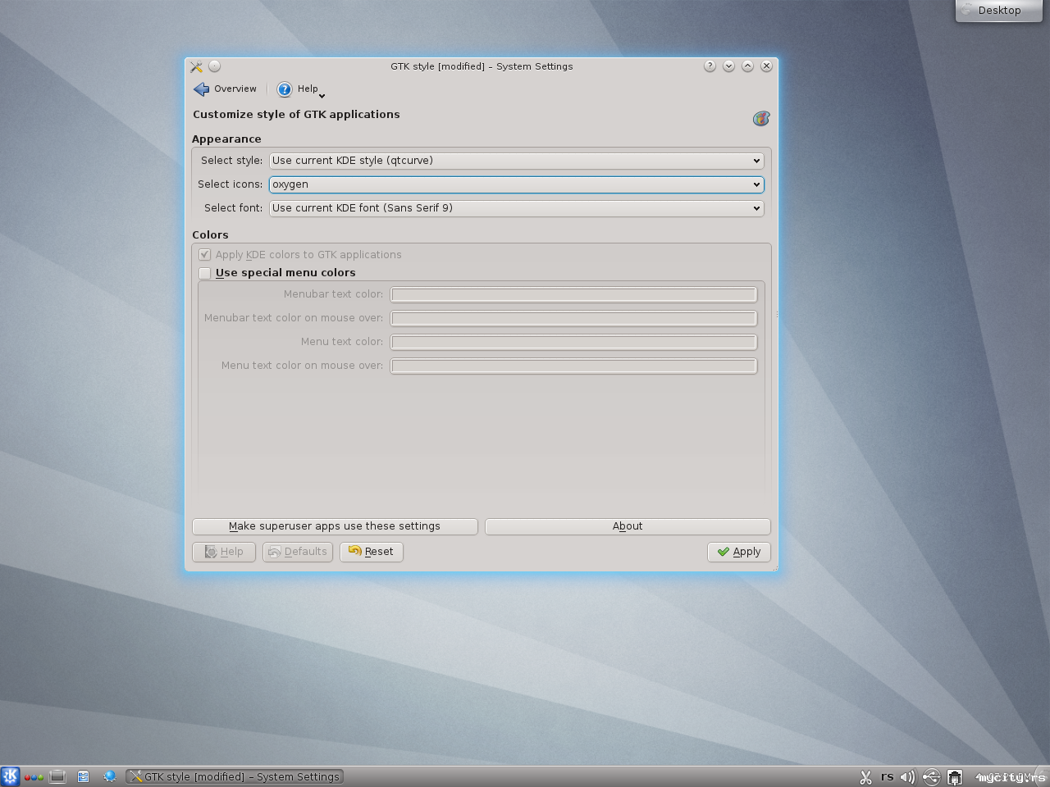Click the show desktop icon in taskbar
Viewport: 1050px width, 787px height.
[x=57, y=776]
